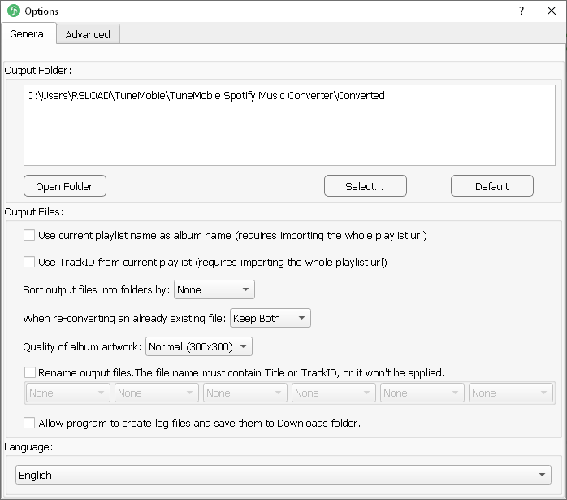Click 'When re-converting an already existing file:' text
This screenshot has width=567, height=500.
point(124,318)
